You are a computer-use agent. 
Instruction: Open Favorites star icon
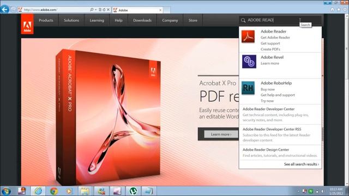(339, 10)
